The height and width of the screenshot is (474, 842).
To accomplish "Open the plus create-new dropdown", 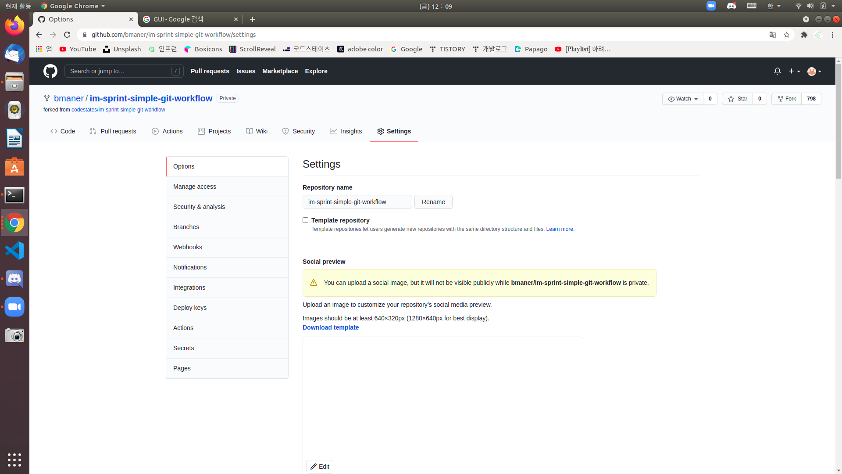I will coord(794,71).
